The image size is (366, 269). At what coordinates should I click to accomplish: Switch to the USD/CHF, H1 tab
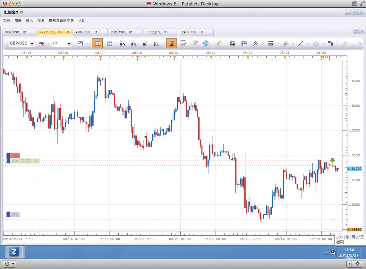pos(126,32)
